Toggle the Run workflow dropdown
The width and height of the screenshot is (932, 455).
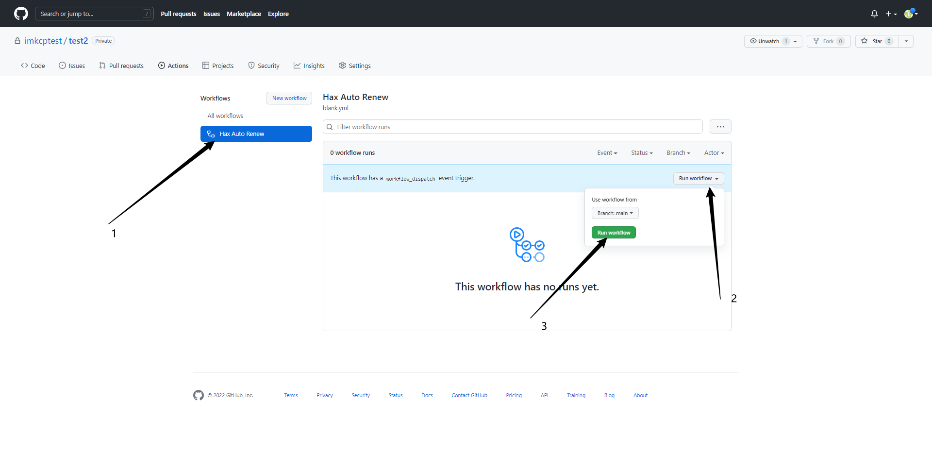tap(699, 178)
